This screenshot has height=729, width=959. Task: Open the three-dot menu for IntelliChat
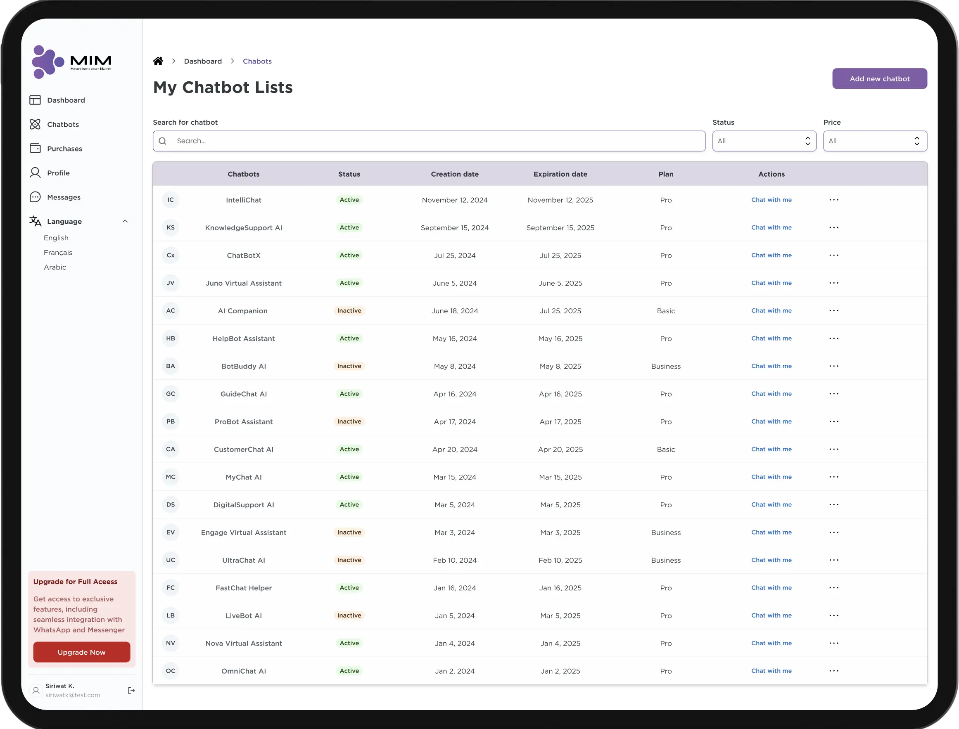click(x=834, y=200)
